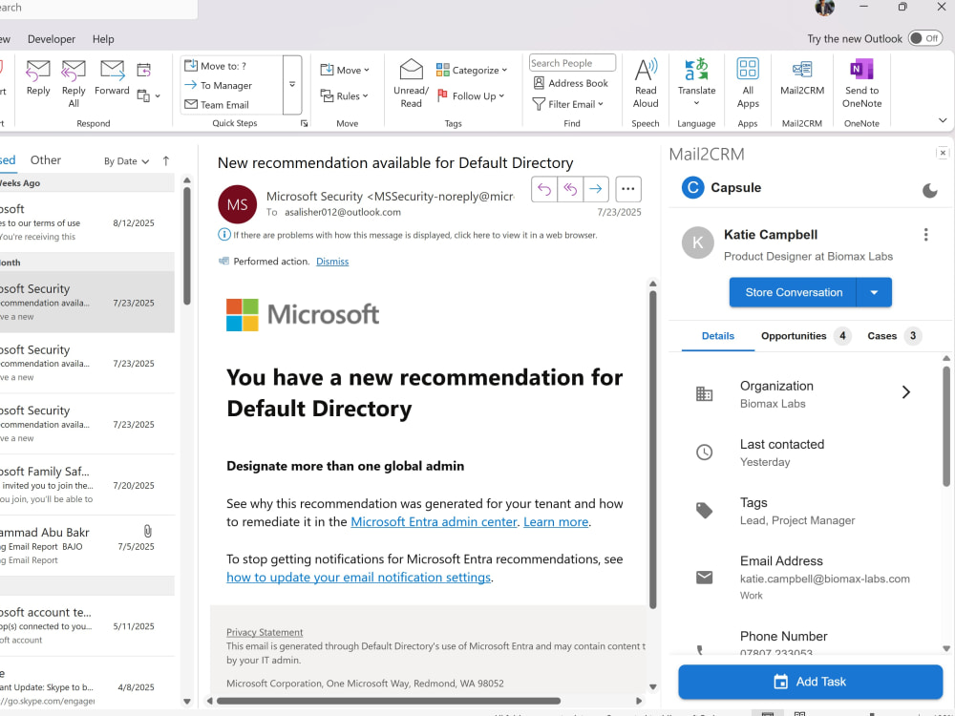
Task: Open the Translate language tool
Action: click(697, 83)
